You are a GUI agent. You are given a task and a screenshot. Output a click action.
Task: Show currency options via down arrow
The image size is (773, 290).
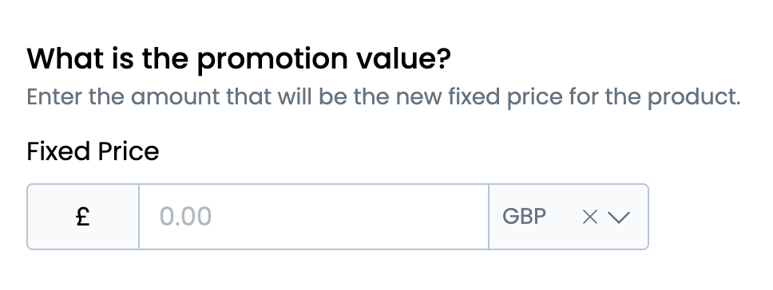click(x=619, y=217)
